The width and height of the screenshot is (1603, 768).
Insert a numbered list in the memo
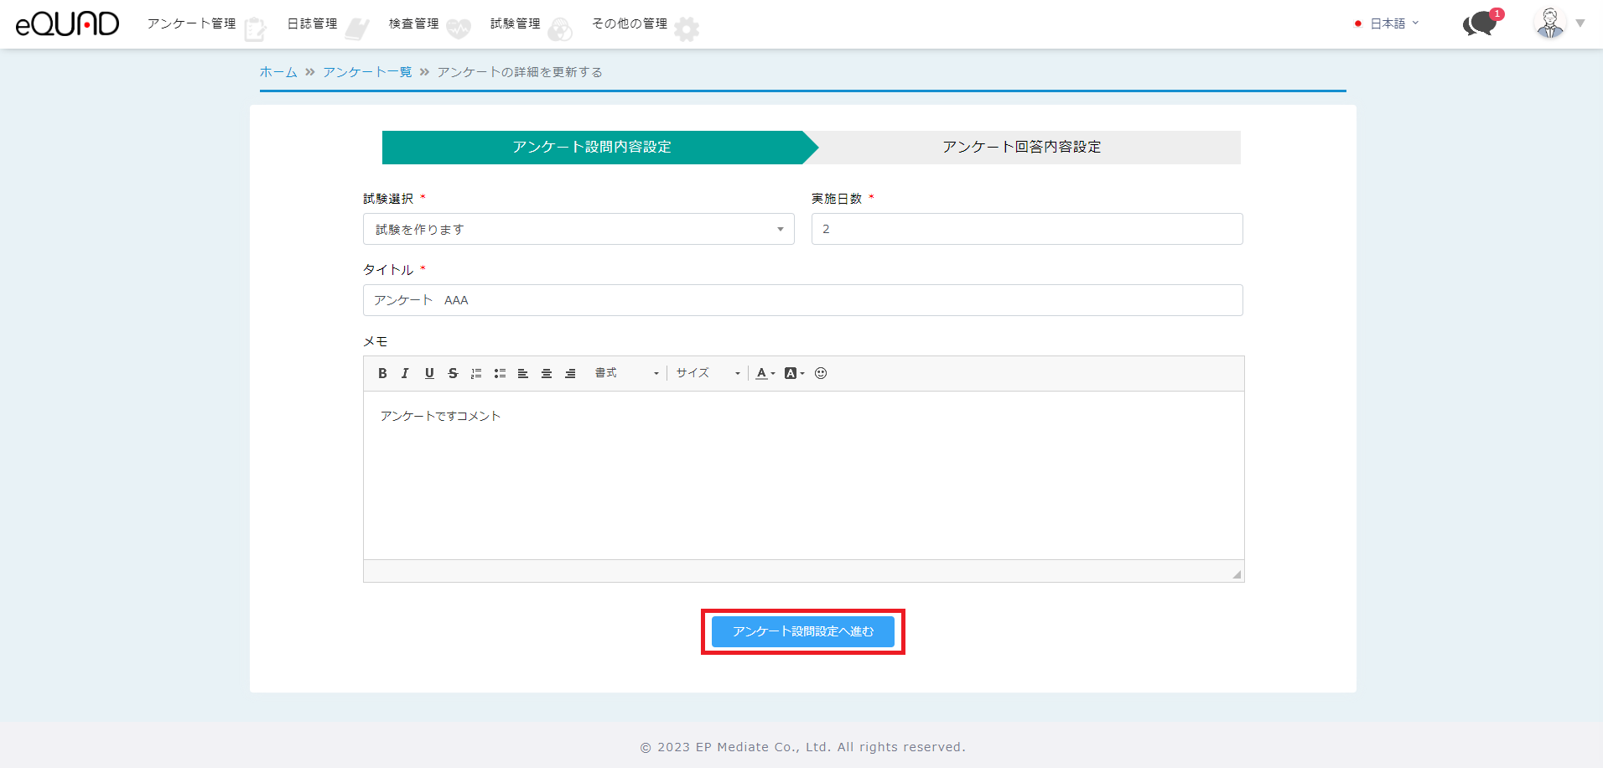(x=476, y=374)
